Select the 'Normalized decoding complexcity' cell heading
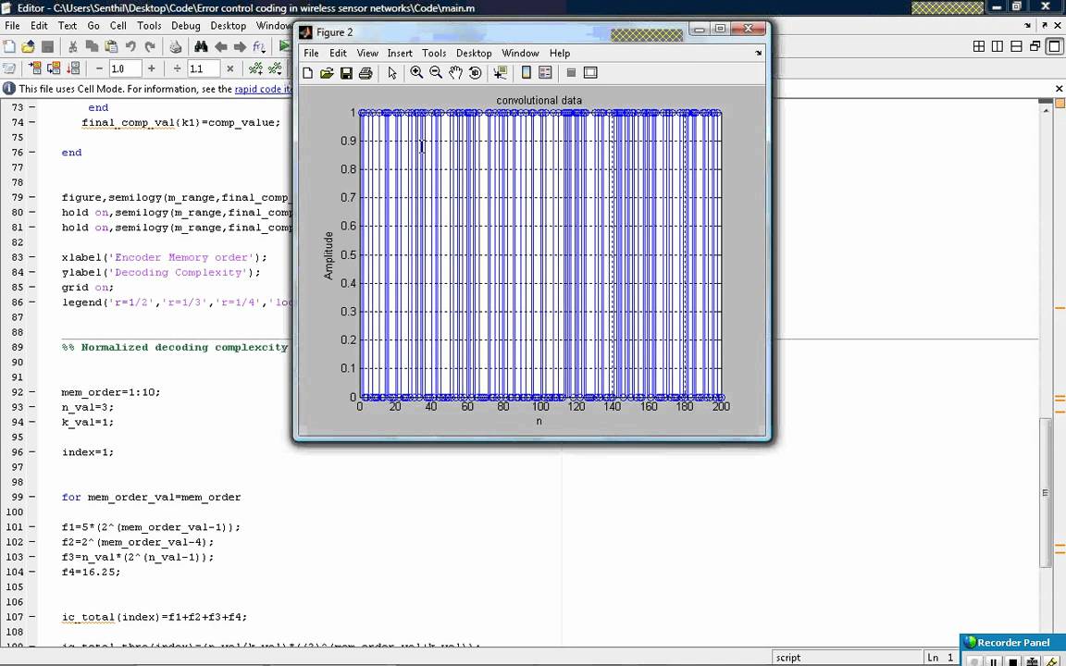Viewport: 1066px width, 666px height. pyautogui.click(x=175, y=347)
